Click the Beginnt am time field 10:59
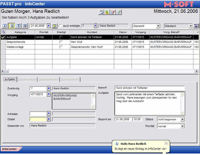This screenshot has height=155, width=200. click(x=137, y=119)
